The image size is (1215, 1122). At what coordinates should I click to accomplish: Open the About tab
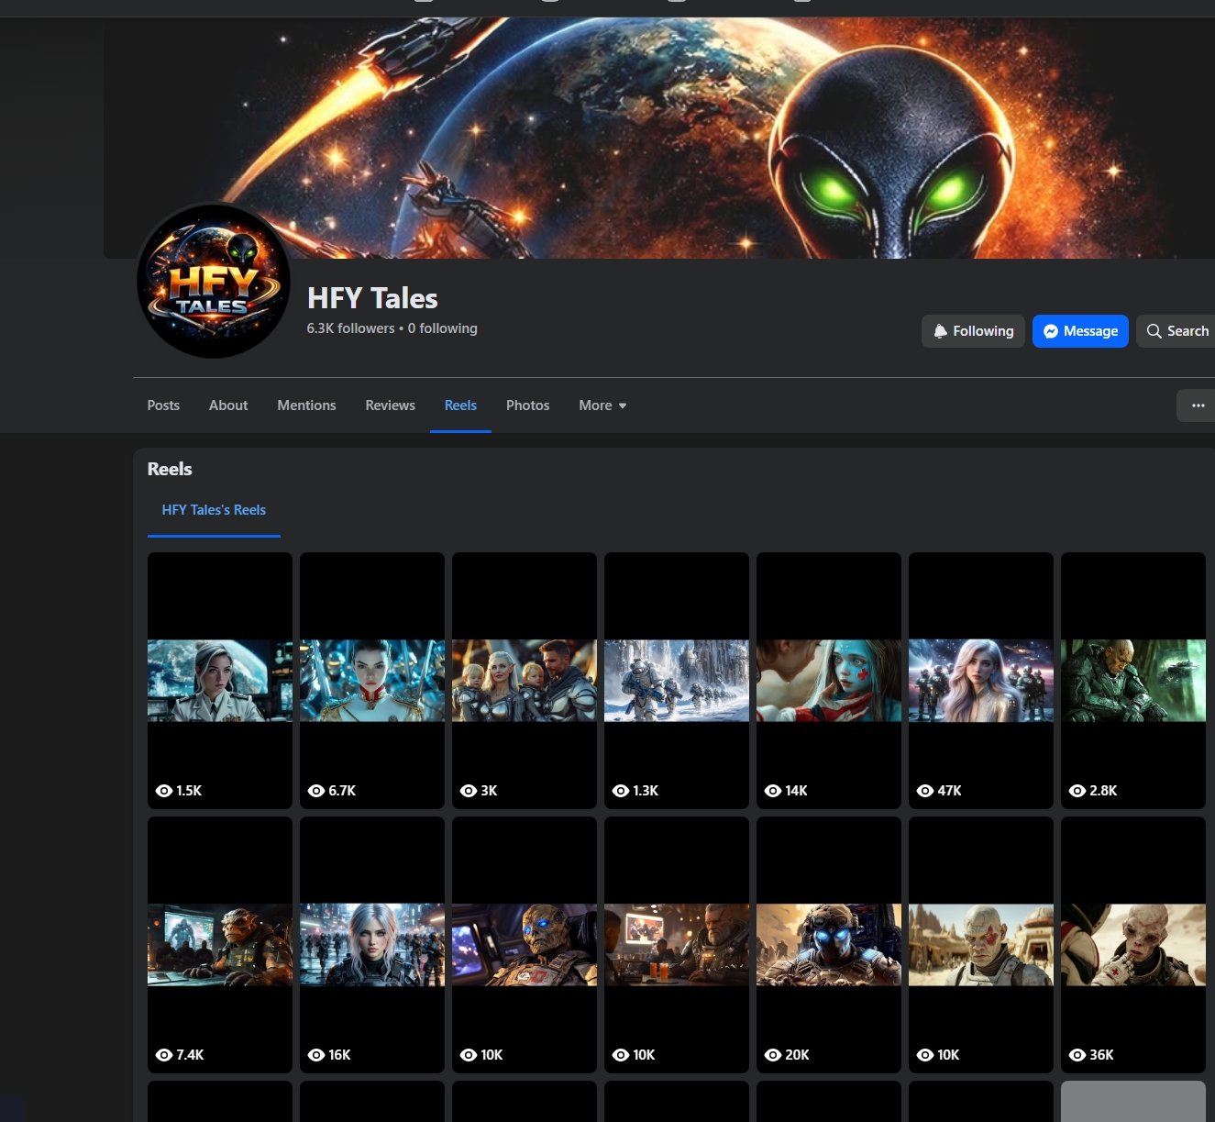coord(228,405)
